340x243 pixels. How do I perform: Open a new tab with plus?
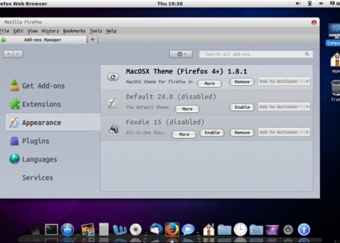(93, 39)
